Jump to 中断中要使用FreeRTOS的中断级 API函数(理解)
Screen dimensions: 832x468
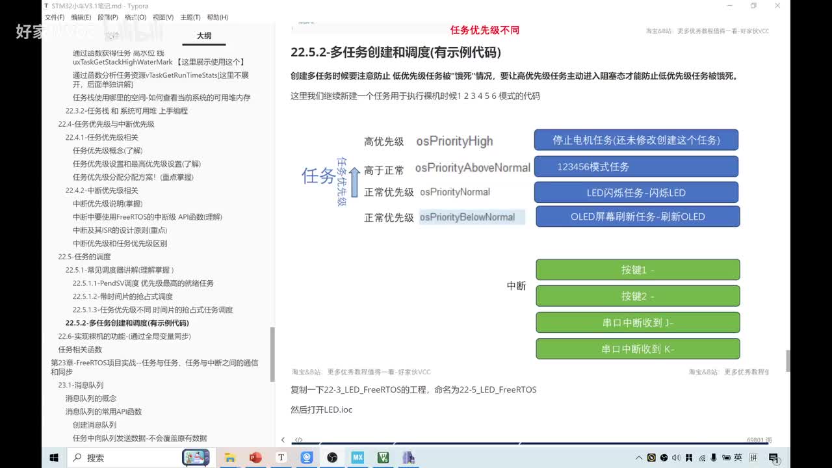(x=148, y=217)
